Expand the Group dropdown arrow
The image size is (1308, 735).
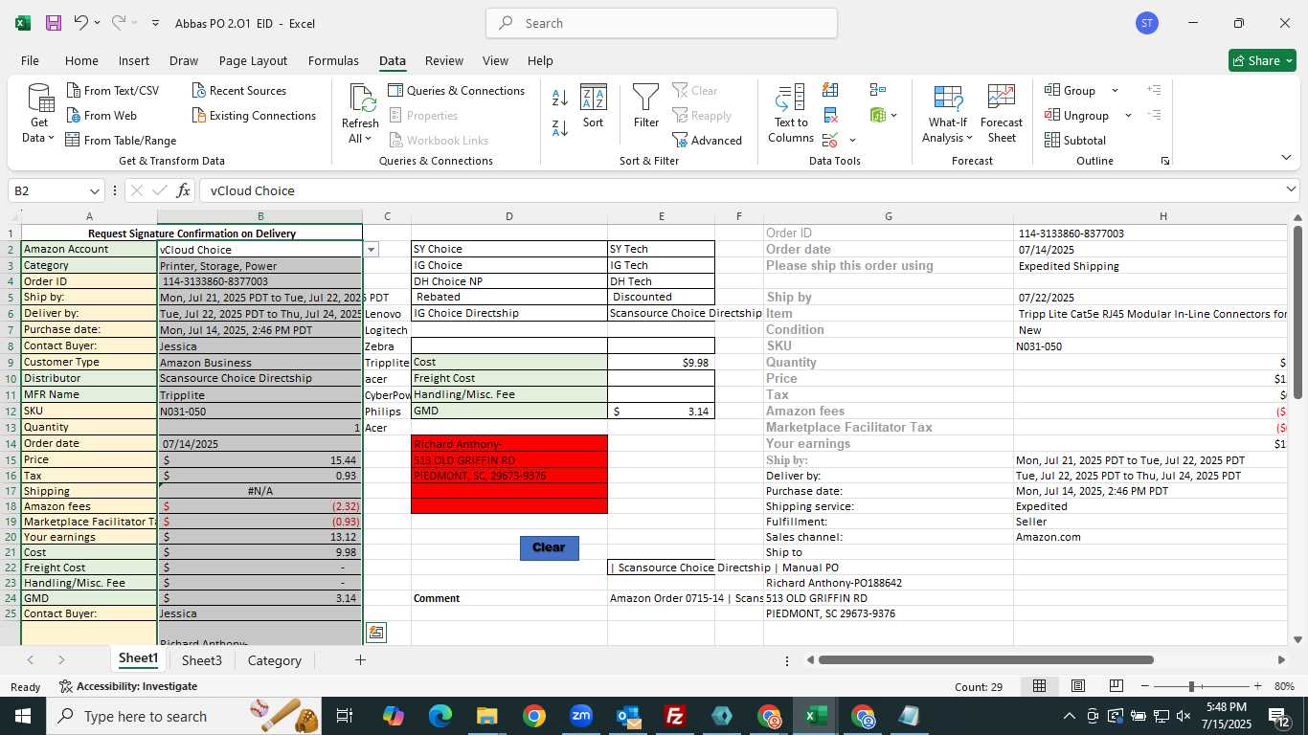tap(1115, 90)
